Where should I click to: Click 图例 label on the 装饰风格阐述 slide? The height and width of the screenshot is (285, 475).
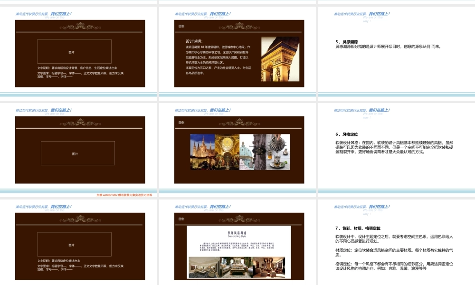click(x=181, y=219)
